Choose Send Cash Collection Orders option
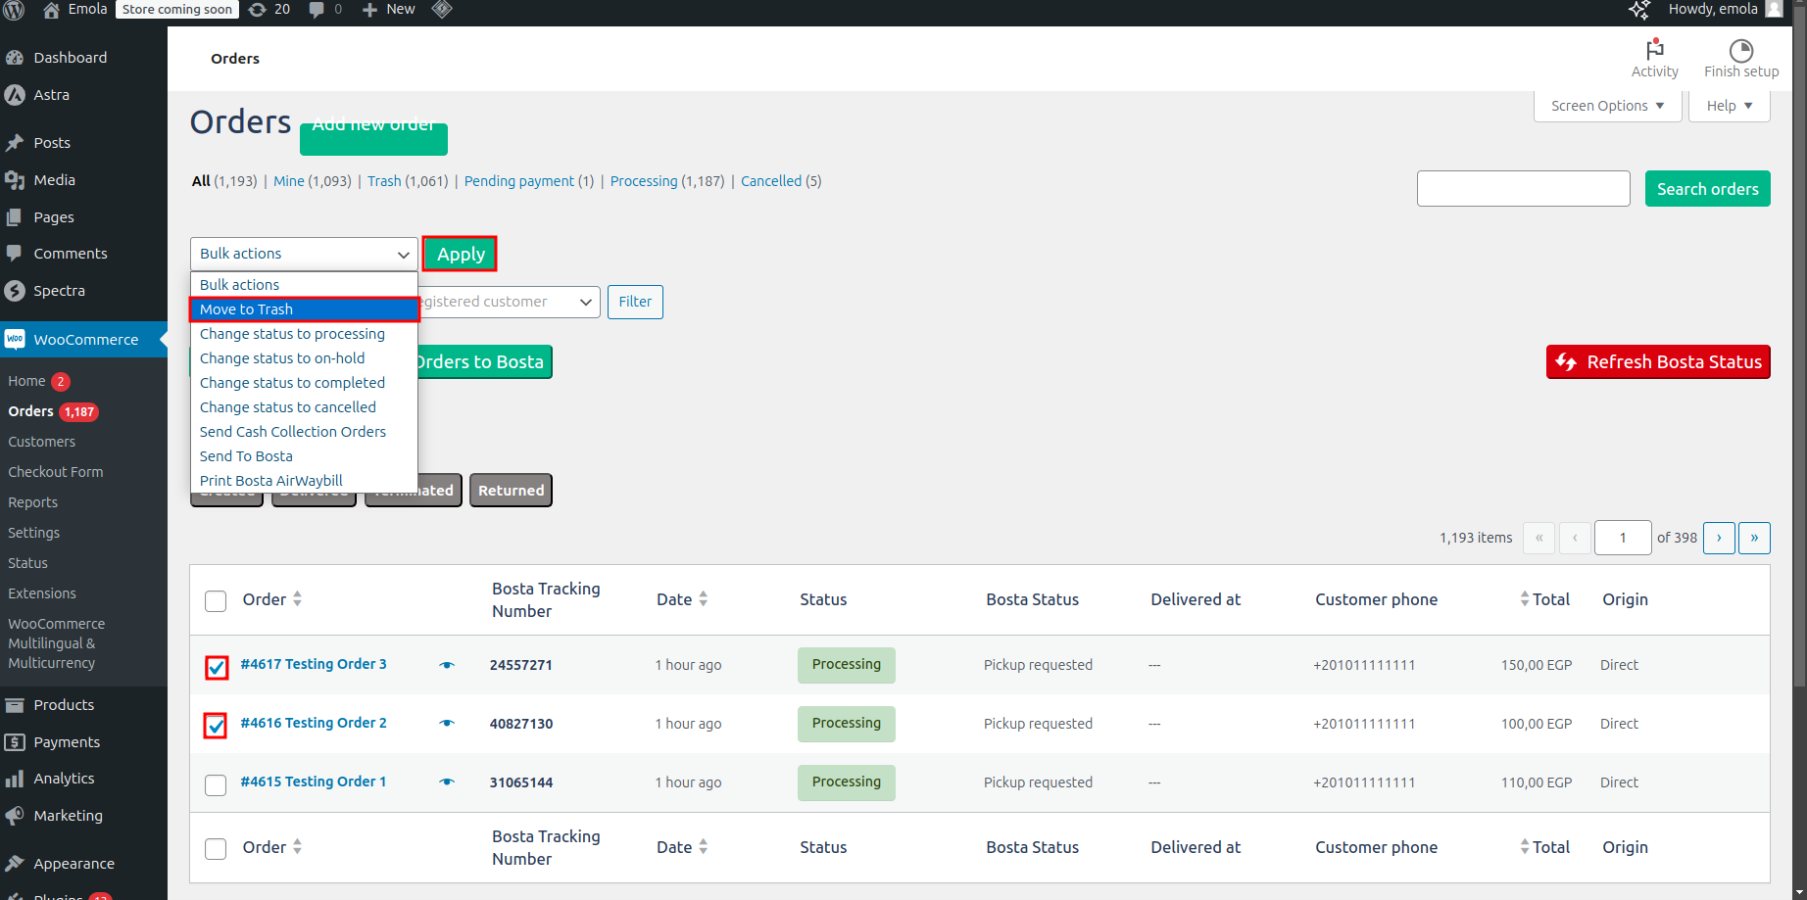The image size is (1807, 900). click(305, 432)
